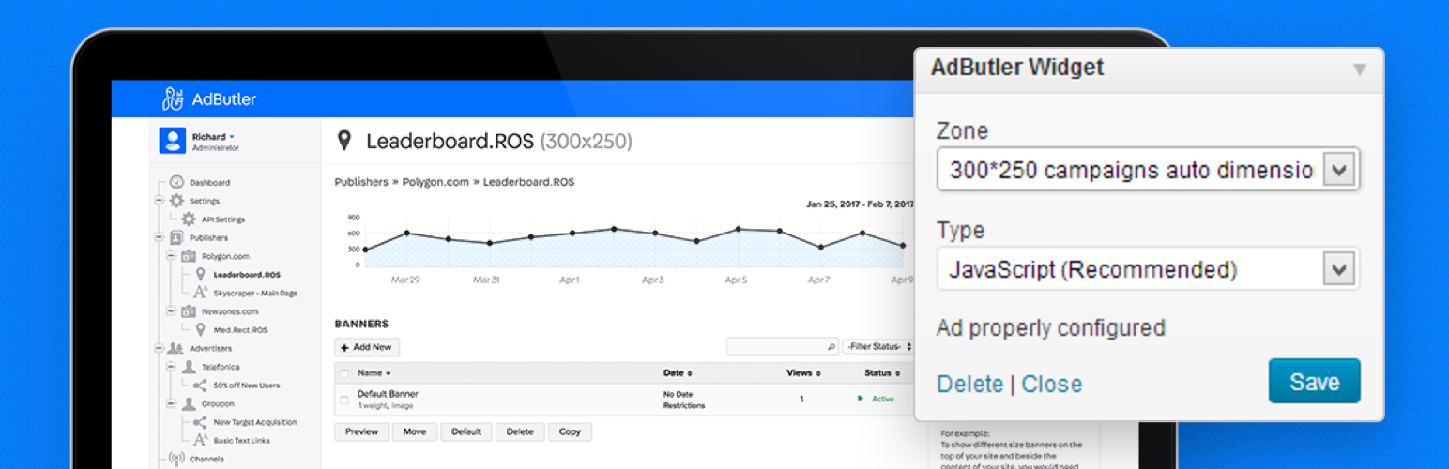1449x469 pixels.
Task: Click the New Target Acquisition campaign icon
Action: pyautogui.click(x=200, y=422)
